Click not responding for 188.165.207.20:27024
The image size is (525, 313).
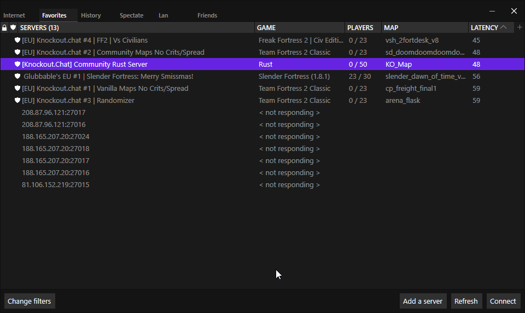tap(289, 137)
